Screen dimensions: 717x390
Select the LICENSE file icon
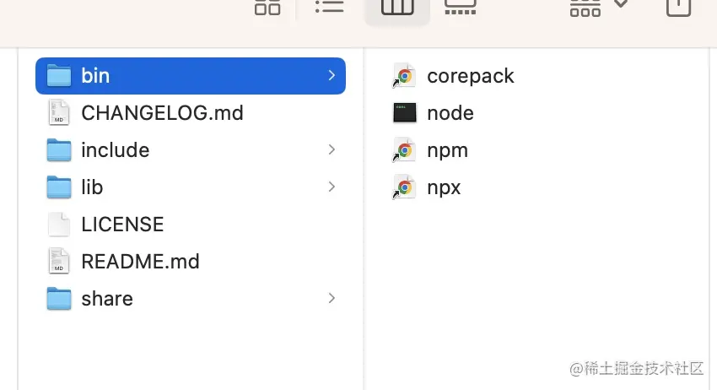(59, 225)
